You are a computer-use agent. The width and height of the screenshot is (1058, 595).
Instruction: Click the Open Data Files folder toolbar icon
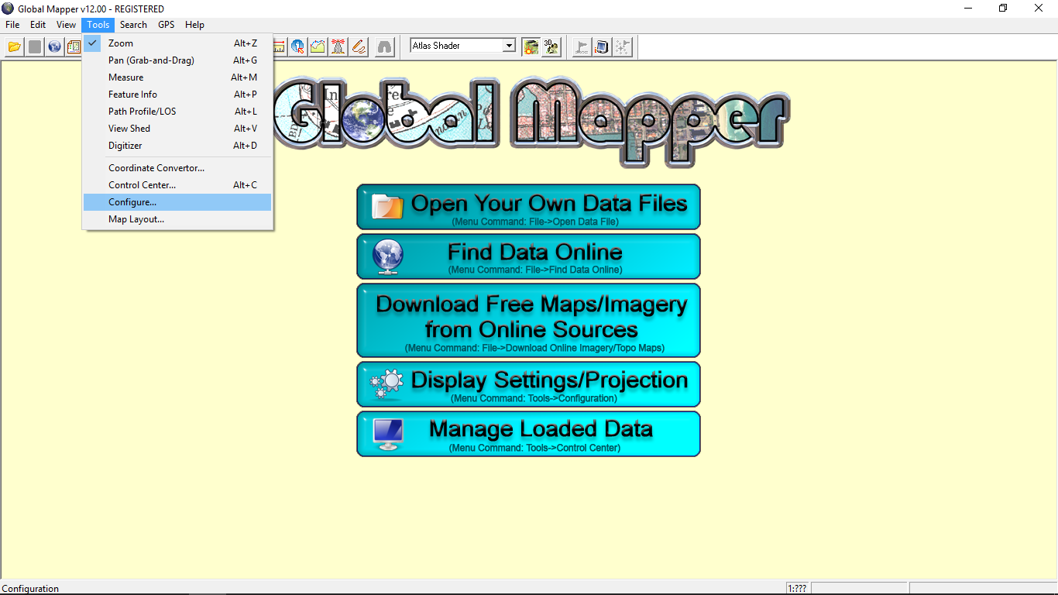point(14,46)
